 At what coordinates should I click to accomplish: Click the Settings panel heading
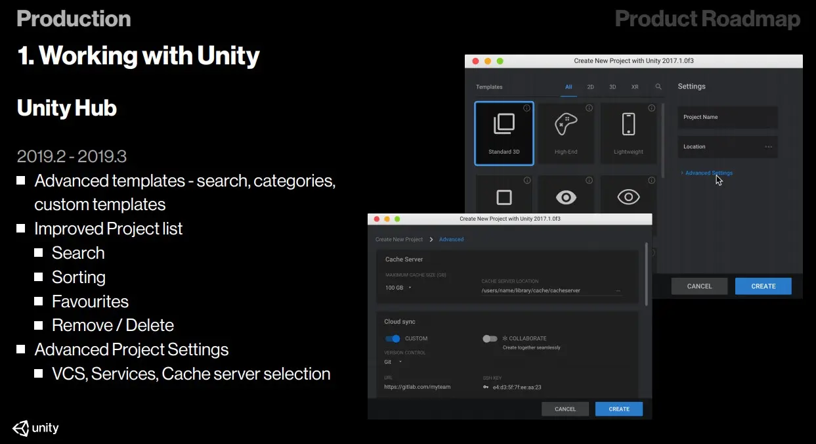pos(691,87)
